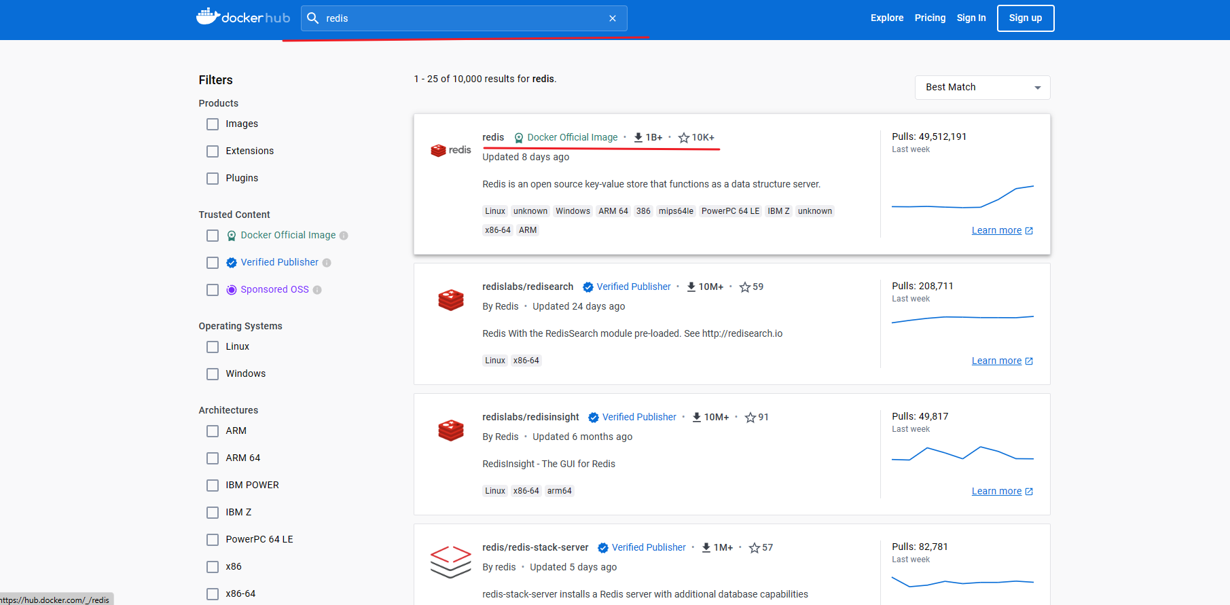Select the ARM 64 architecture checkbox
The image size is (1230, 605).
coord(213,458)
